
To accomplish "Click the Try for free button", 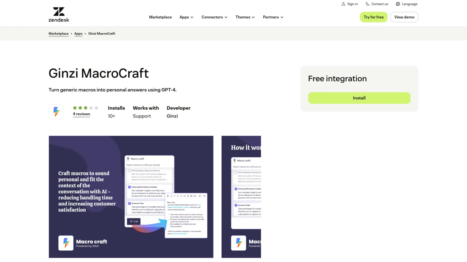I will tap(374, 17).
